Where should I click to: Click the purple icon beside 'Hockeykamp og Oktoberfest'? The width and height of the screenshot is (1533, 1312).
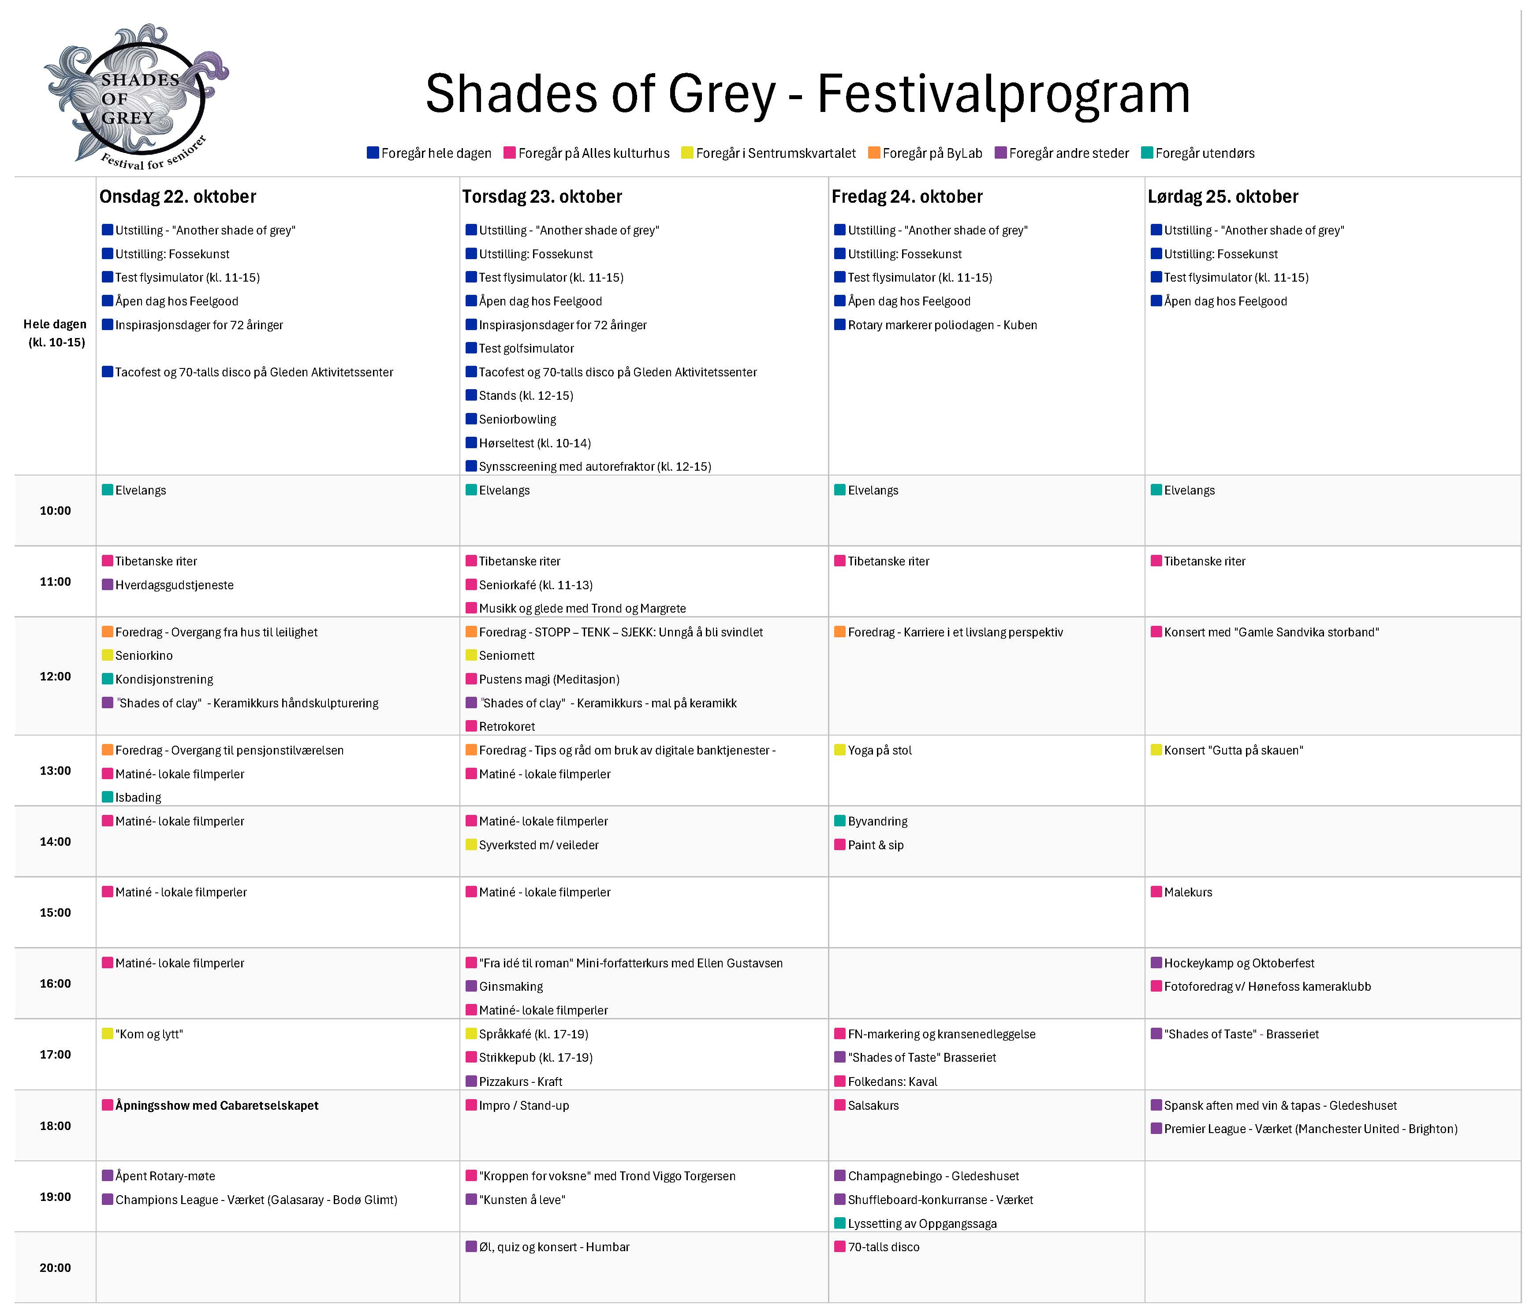point(1156,962)
